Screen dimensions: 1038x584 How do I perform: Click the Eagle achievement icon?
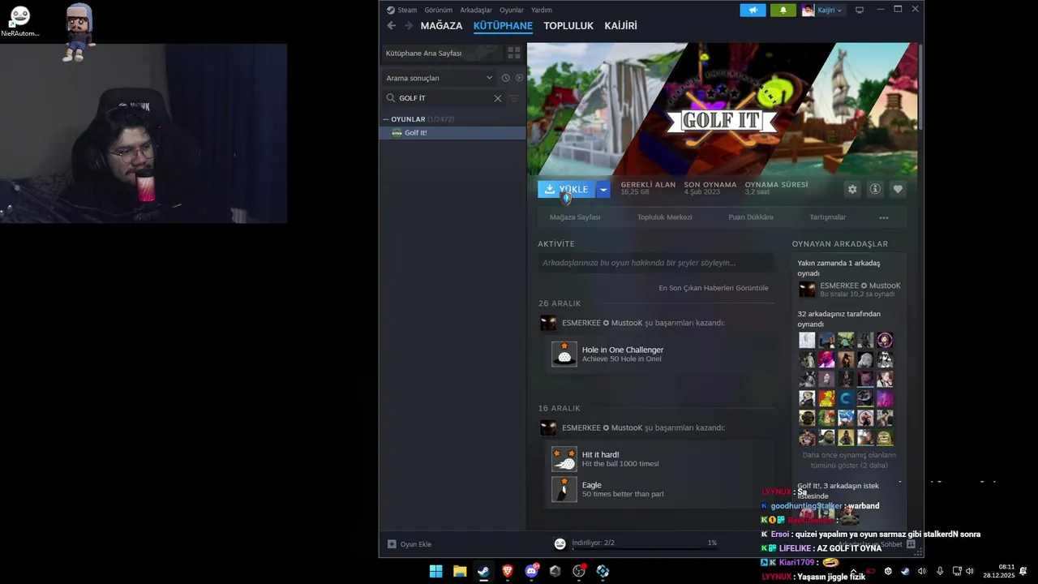(564, 489)
